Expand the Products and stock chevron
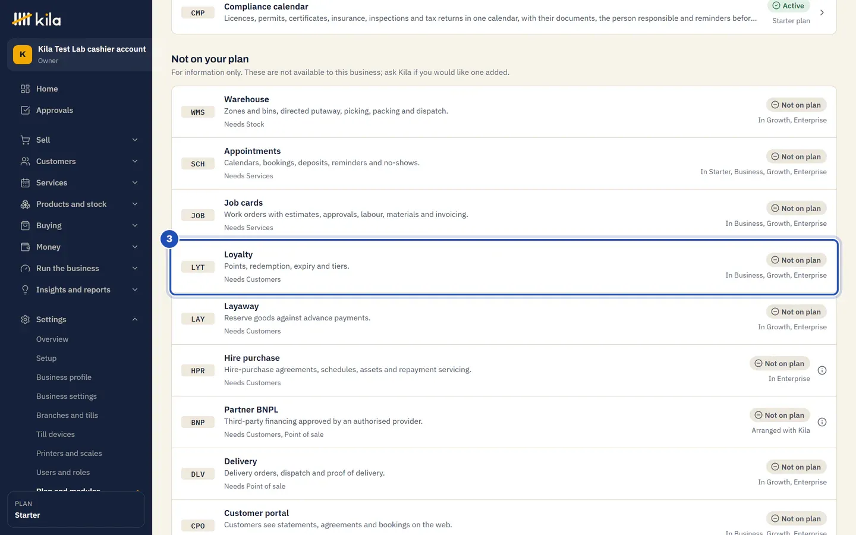The width and height of the screenshot is (856, 535). pyautogui.click(x=135, y=204)
